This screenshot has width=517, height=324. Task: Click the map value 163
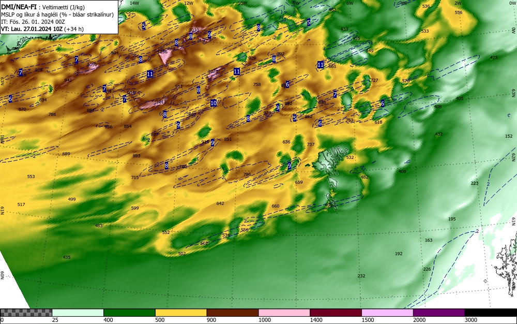coord(429,240)
